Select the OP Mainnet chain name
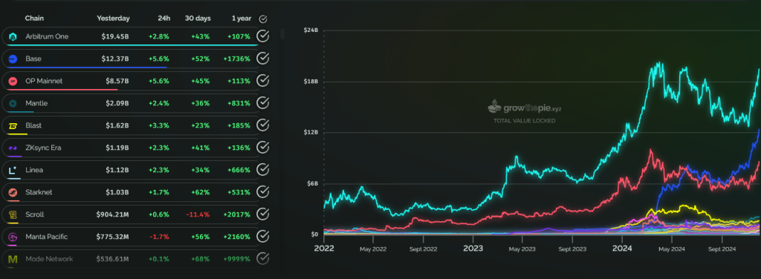Image resolution: width=761 pixels, height=279 pixels. coord(44,81)
